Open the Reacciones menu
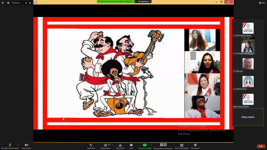The image size is (267, 150). pos(195,145)
